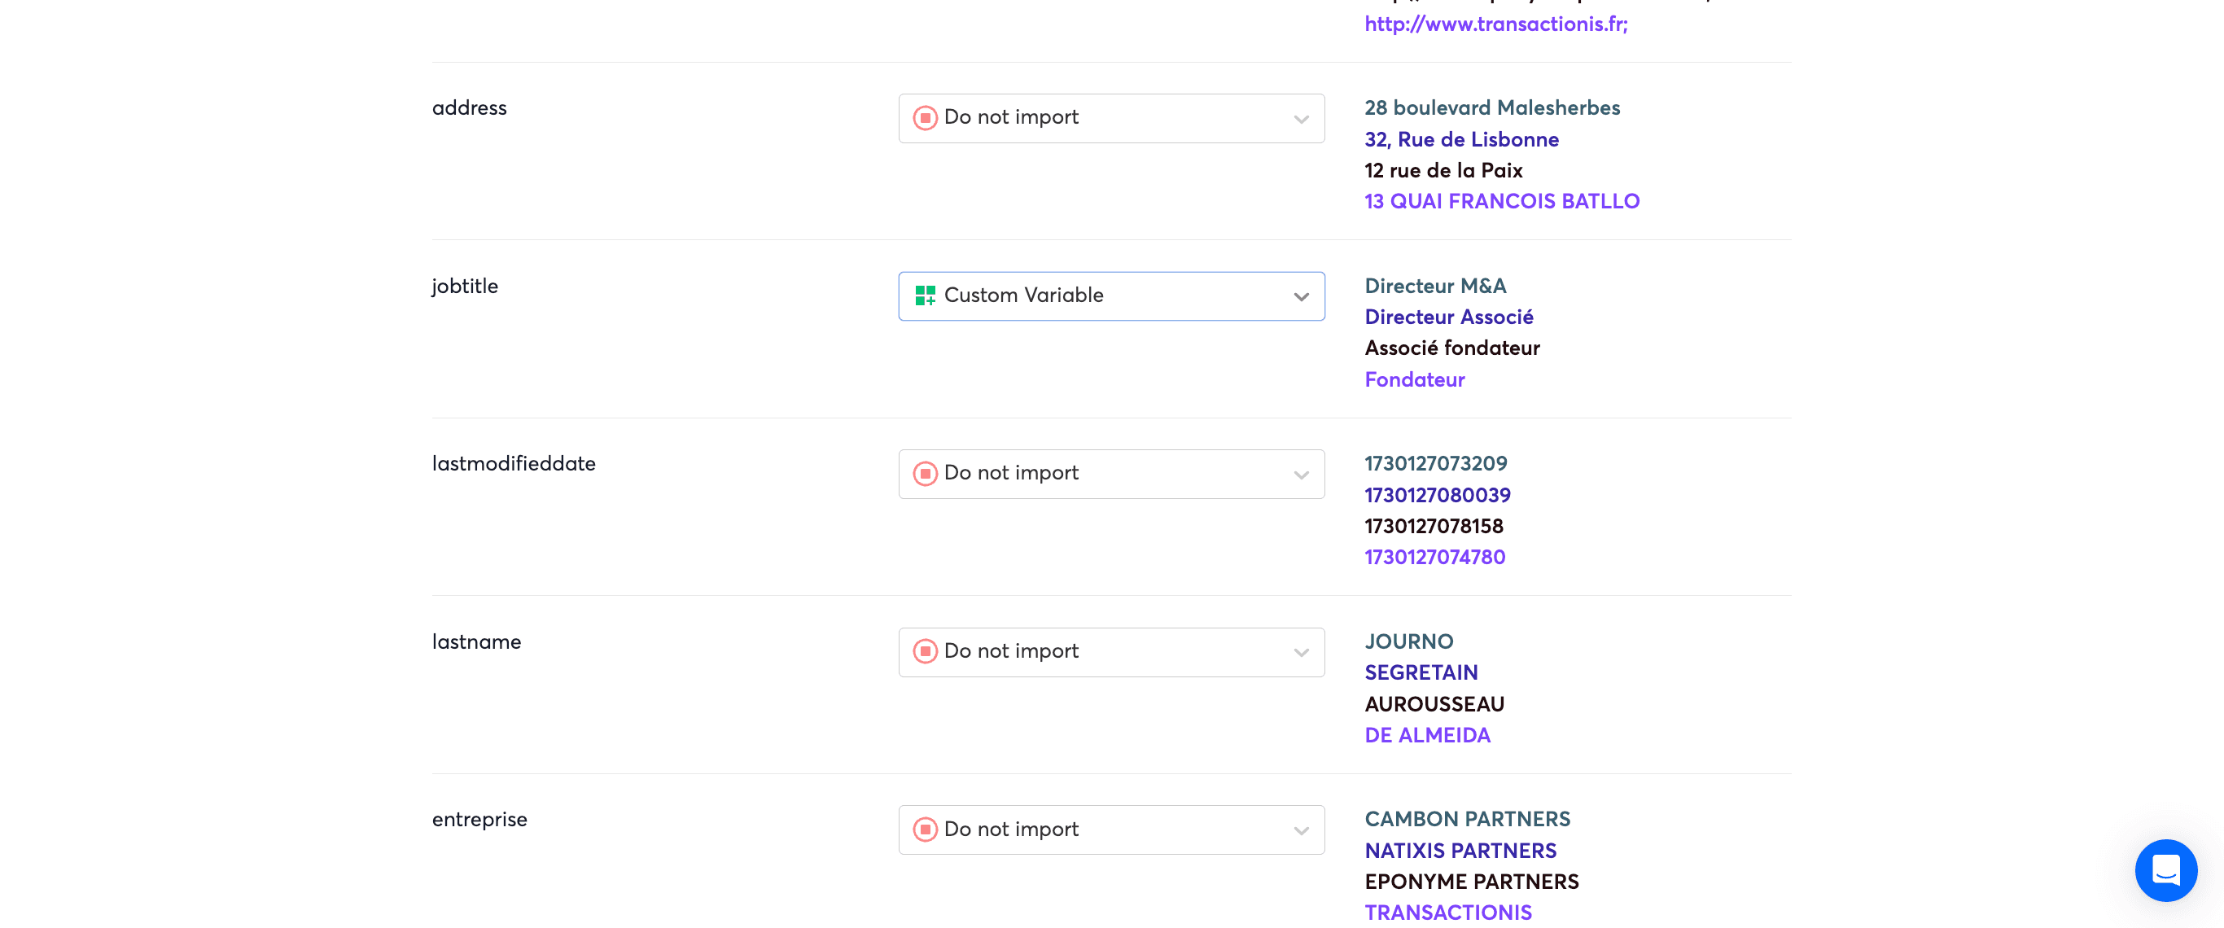The image size is (2224, 928).
Task: Expand chevron of lastname dropdown
Action: [x=1301, y=653]
